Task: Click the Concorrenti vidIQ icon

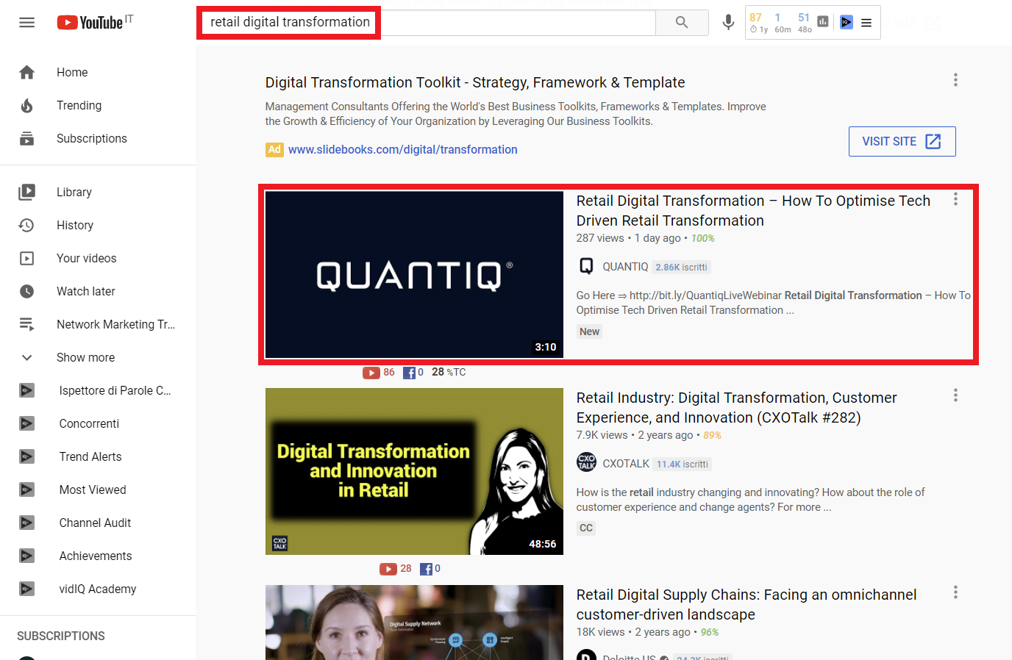Action: pyautogui.click(x=27, y=423)
